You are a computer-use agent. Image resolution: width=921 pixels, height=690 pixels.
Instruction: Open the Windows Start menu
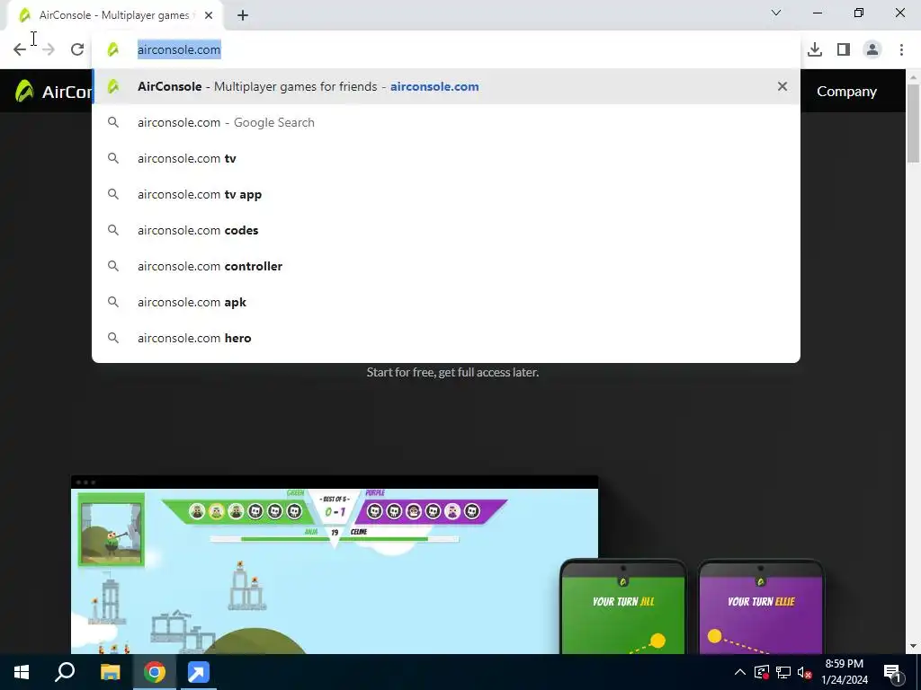[22, 672]
